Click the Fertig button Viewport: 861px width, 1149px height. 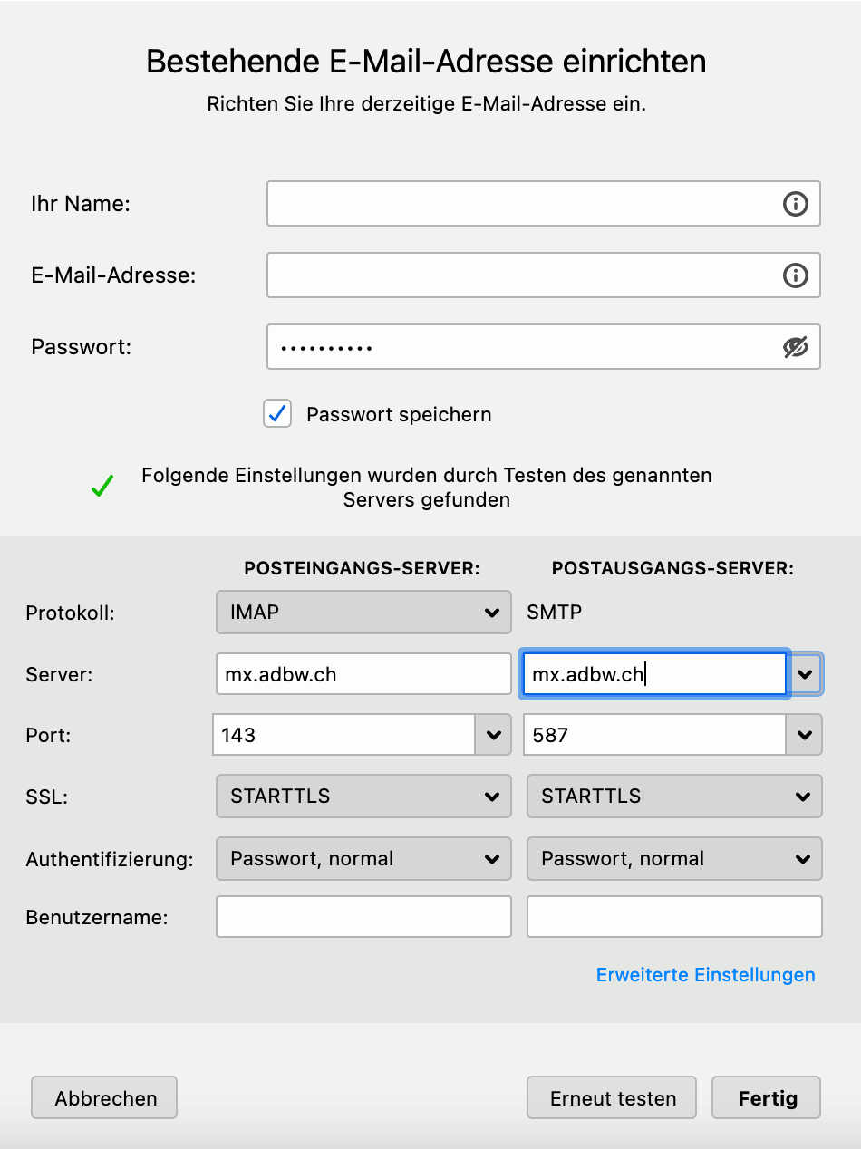[767, 1098]
